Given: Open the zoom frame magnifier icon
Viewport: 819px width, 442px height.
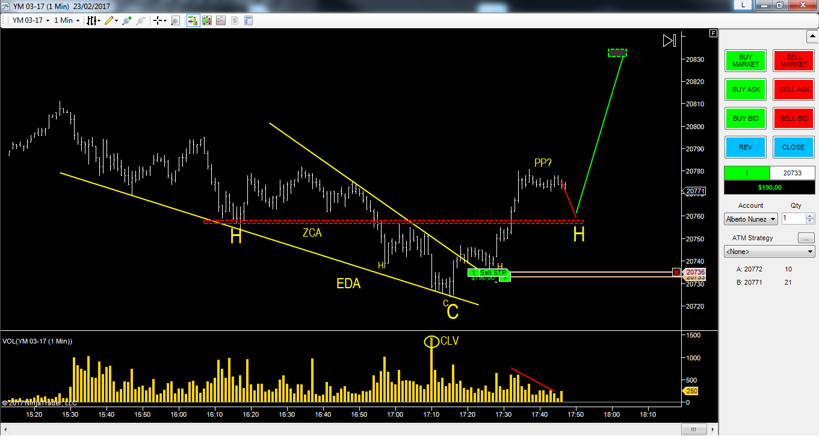Looking at the screenshot, I should pos(175,20).
